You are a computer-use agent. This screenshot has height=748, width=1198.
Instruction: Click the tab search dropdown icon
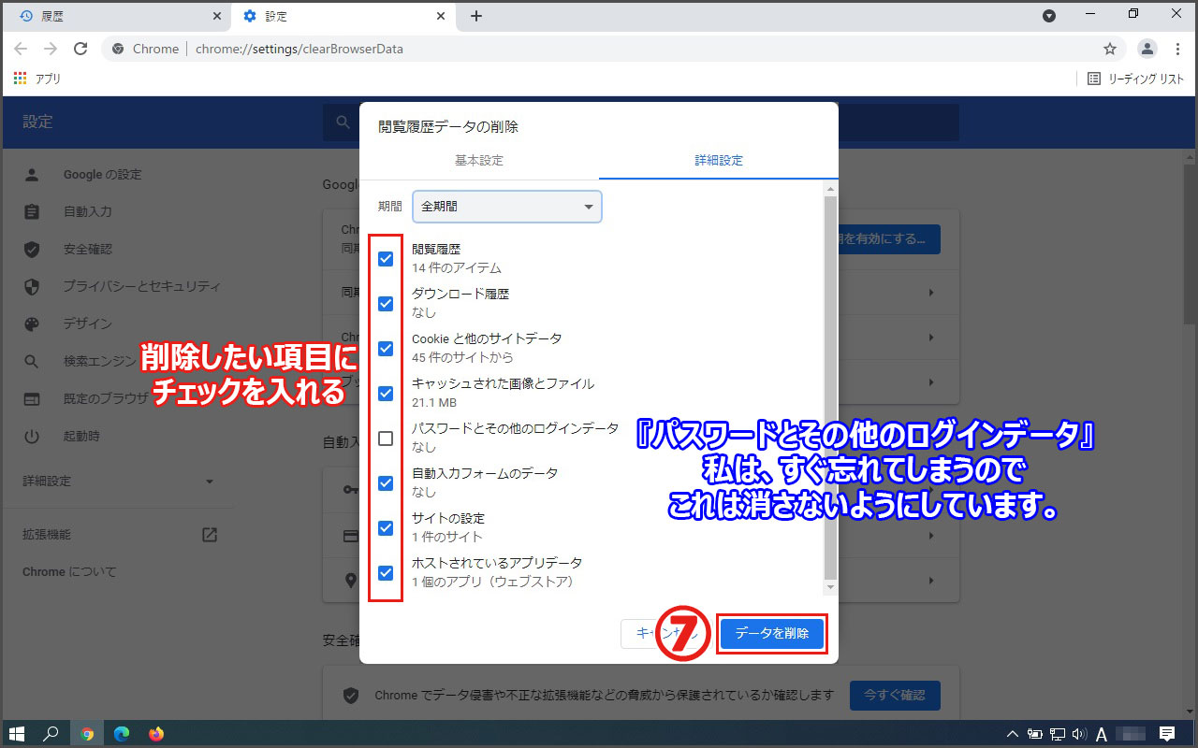pyautogui.click(x=1049, y=16)
